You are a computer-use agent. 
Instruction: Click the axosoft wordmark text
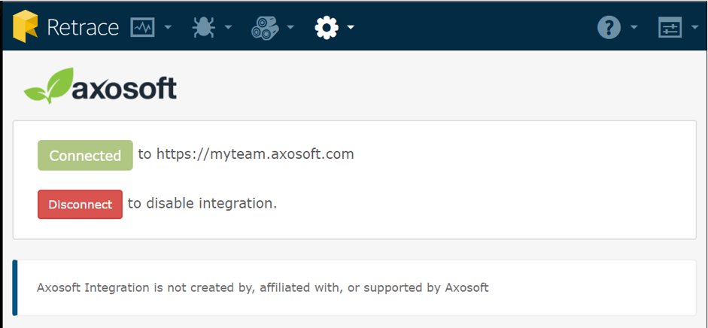(x=124, y=88)
